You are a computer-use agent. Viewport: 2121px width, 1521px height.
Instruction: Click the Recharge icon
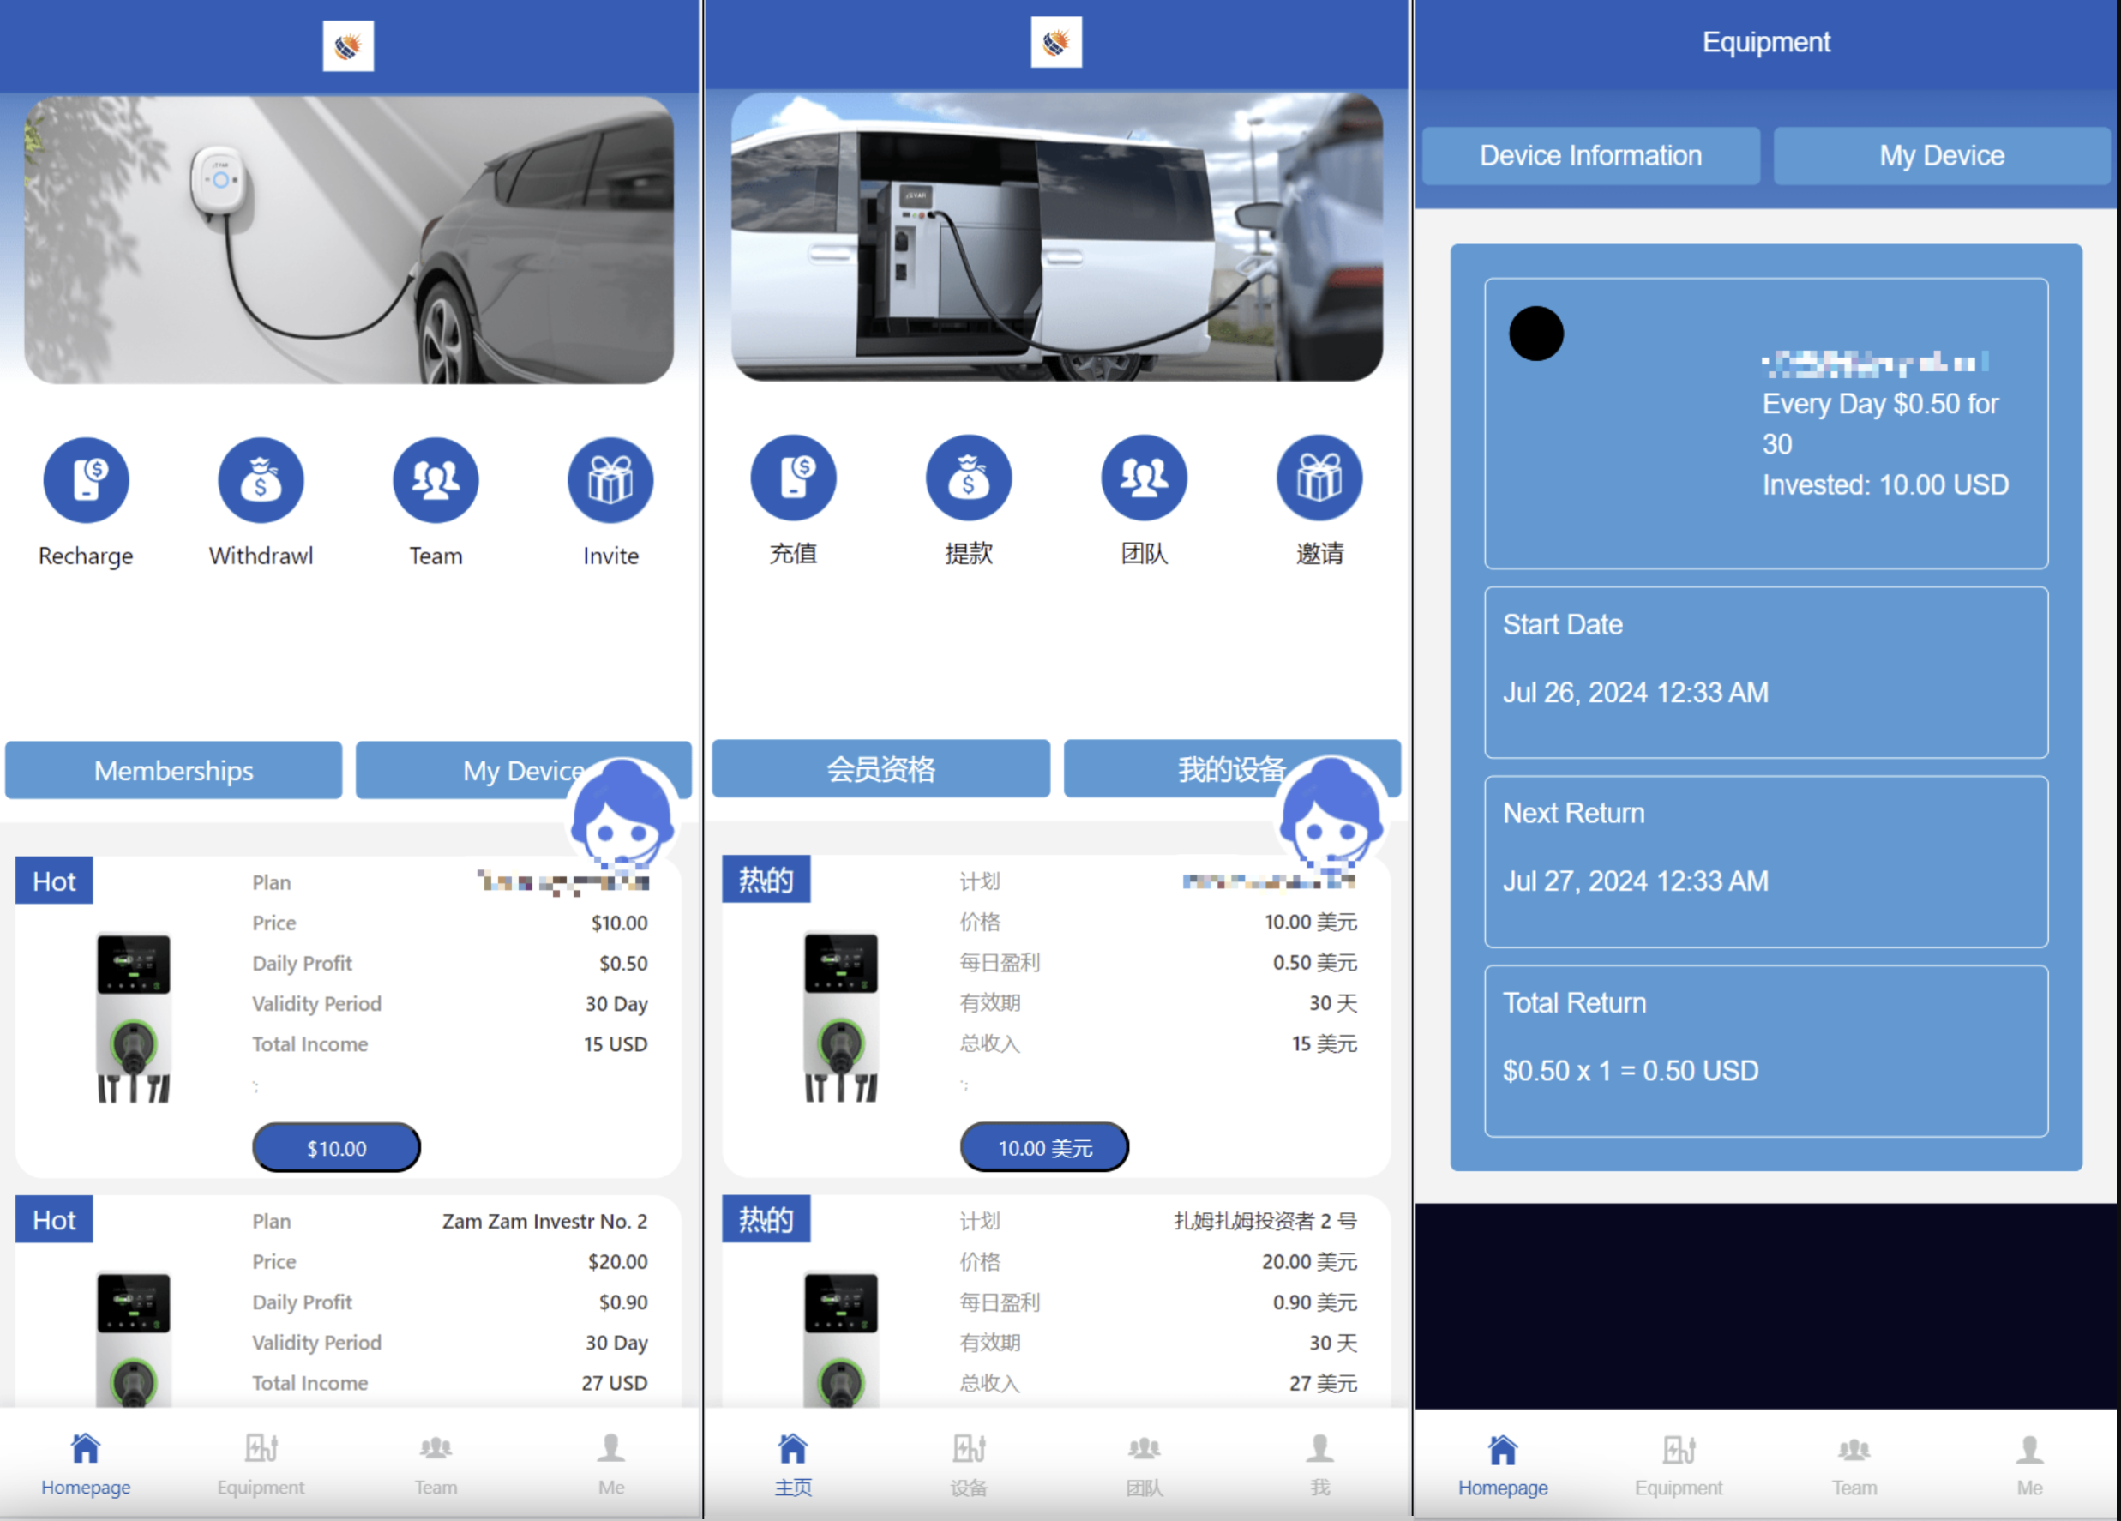(86, 479)
